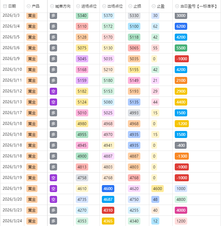The width and height of the screenshot is (221, 226).
Task: Open the 空 direction tag on 2026/3/12
Action: point(53,91)
